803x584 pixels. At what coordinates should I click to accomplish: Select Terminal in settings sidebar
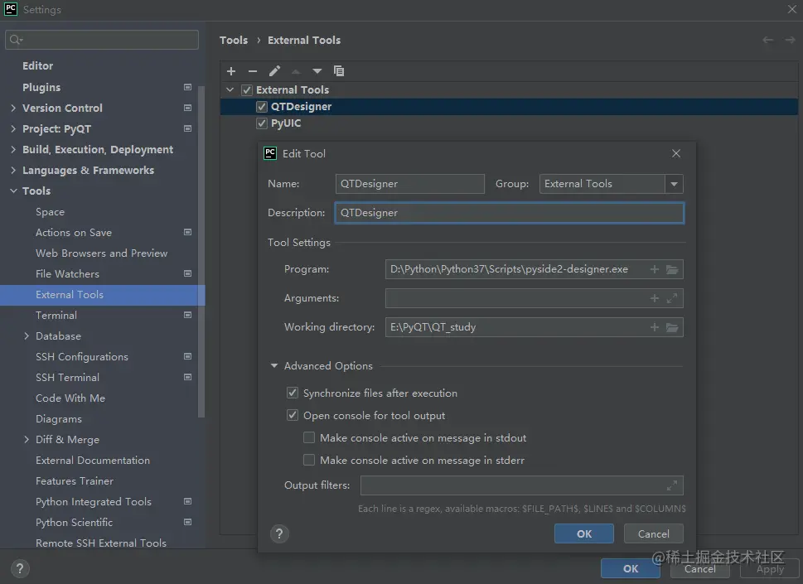tap(56, 316)
